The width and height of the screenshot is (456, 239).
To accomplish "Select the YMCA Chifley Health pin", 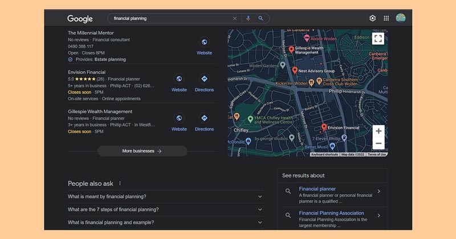I will coord(250,119).
